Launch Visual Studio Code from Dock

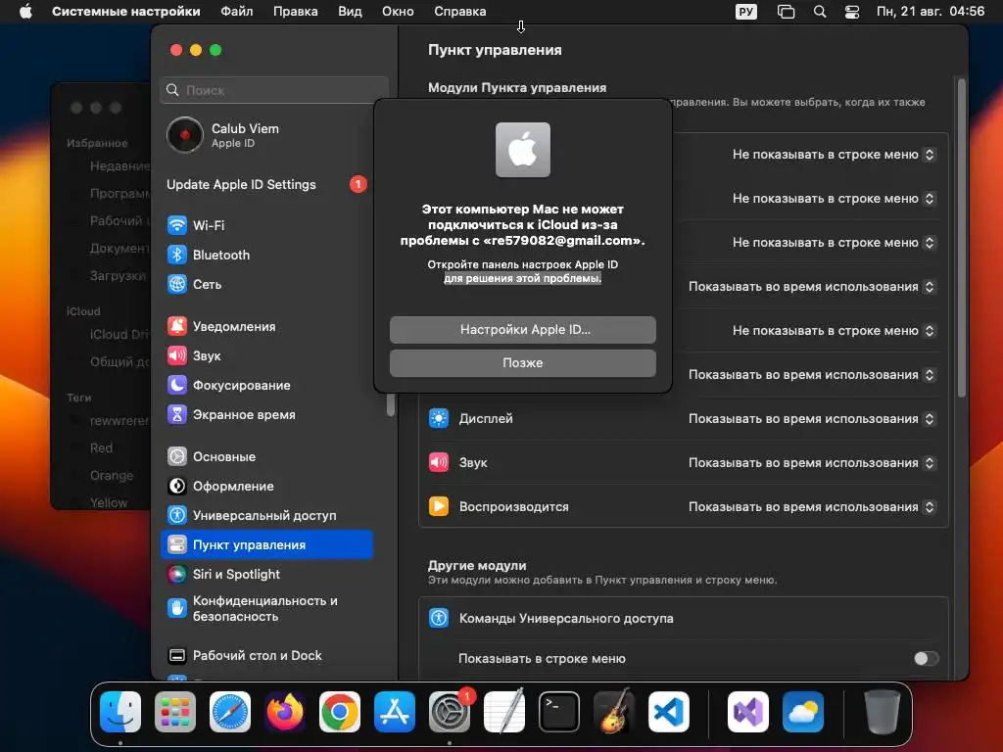coord(669,712)
